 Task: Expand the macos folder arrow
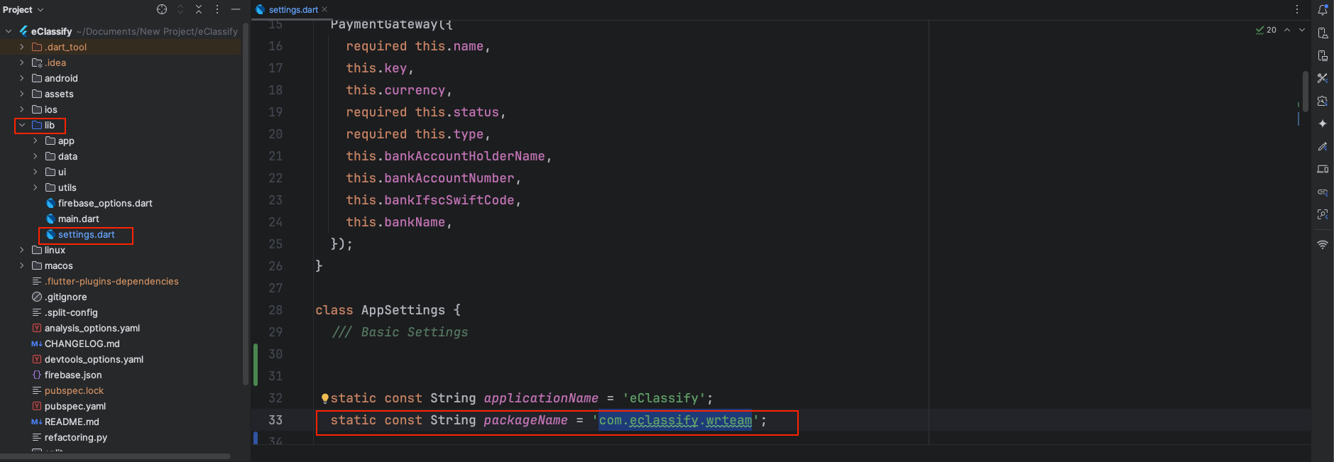(22, 265)
